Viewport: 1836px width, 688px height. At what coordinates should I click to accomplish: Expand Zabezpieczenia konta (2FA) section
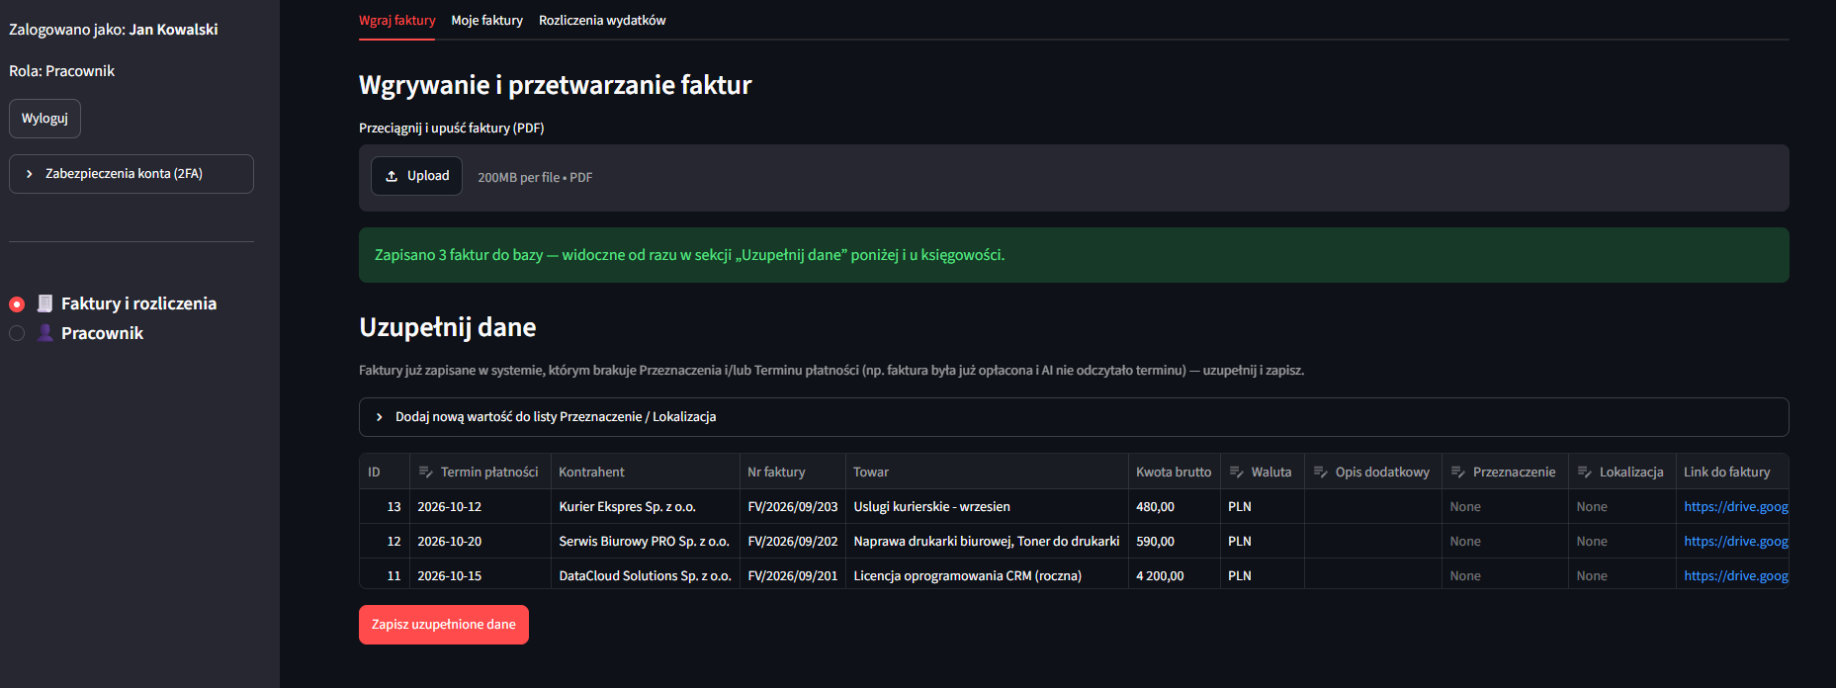(131, 174)
